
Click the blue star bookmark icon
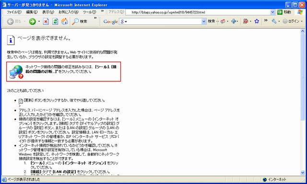[x=257, y=22]
